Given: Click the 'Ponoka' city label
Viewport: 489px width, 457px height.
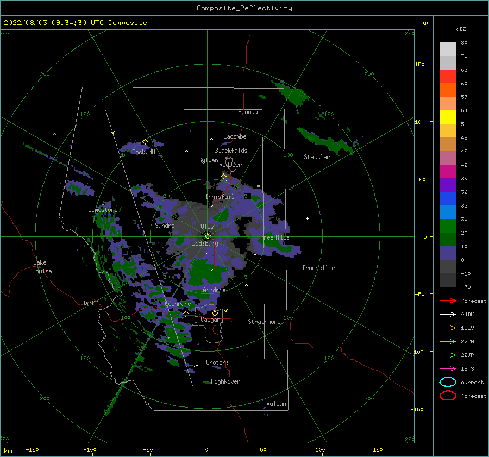Looking at the screenshot, I should coord(248,112).
